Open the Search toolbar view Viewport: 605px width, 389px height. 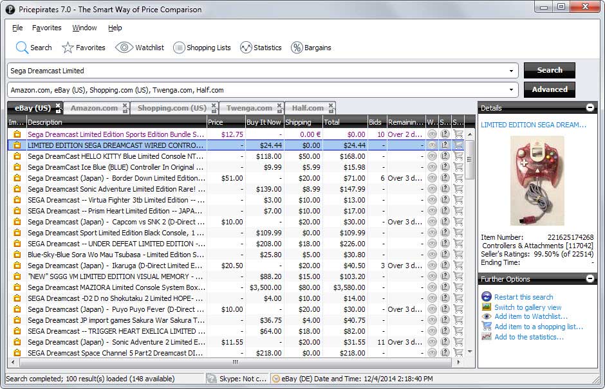(x=33, y=48)
